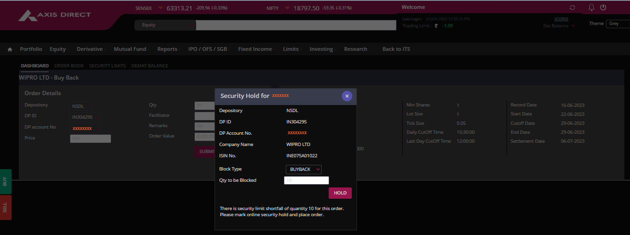Open the green BUY side tab
The image size is (630, 235).
(x=5, y=181)
